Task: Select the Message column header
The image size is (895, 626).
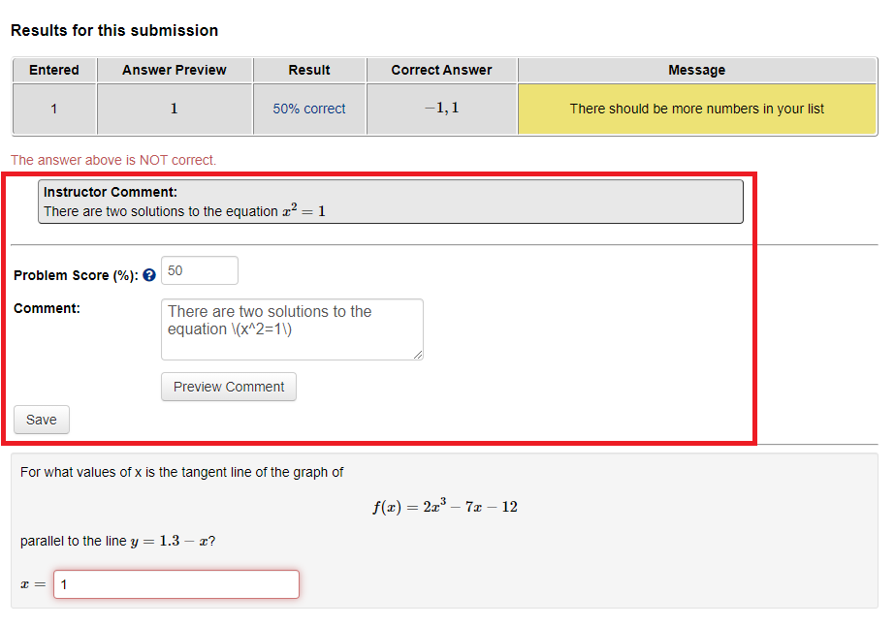Action: click(x=697, y=70)
